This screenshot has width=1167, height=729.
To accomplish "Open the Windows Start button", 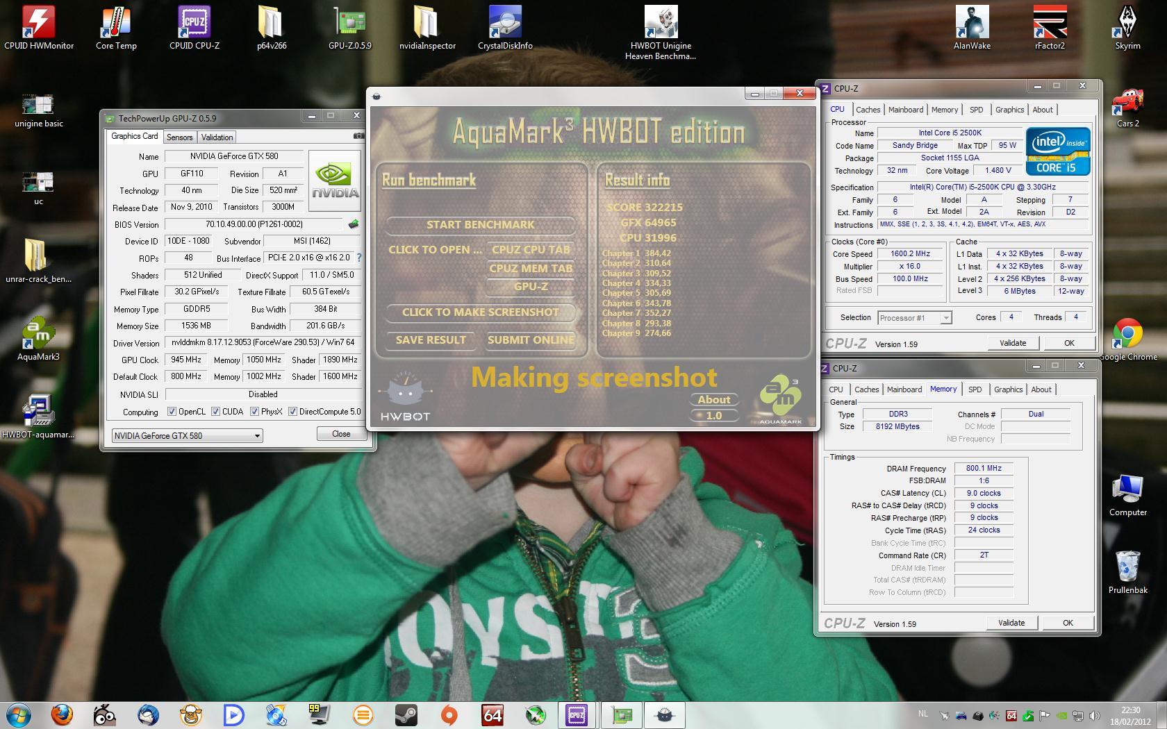I will (x=19, y=714).
